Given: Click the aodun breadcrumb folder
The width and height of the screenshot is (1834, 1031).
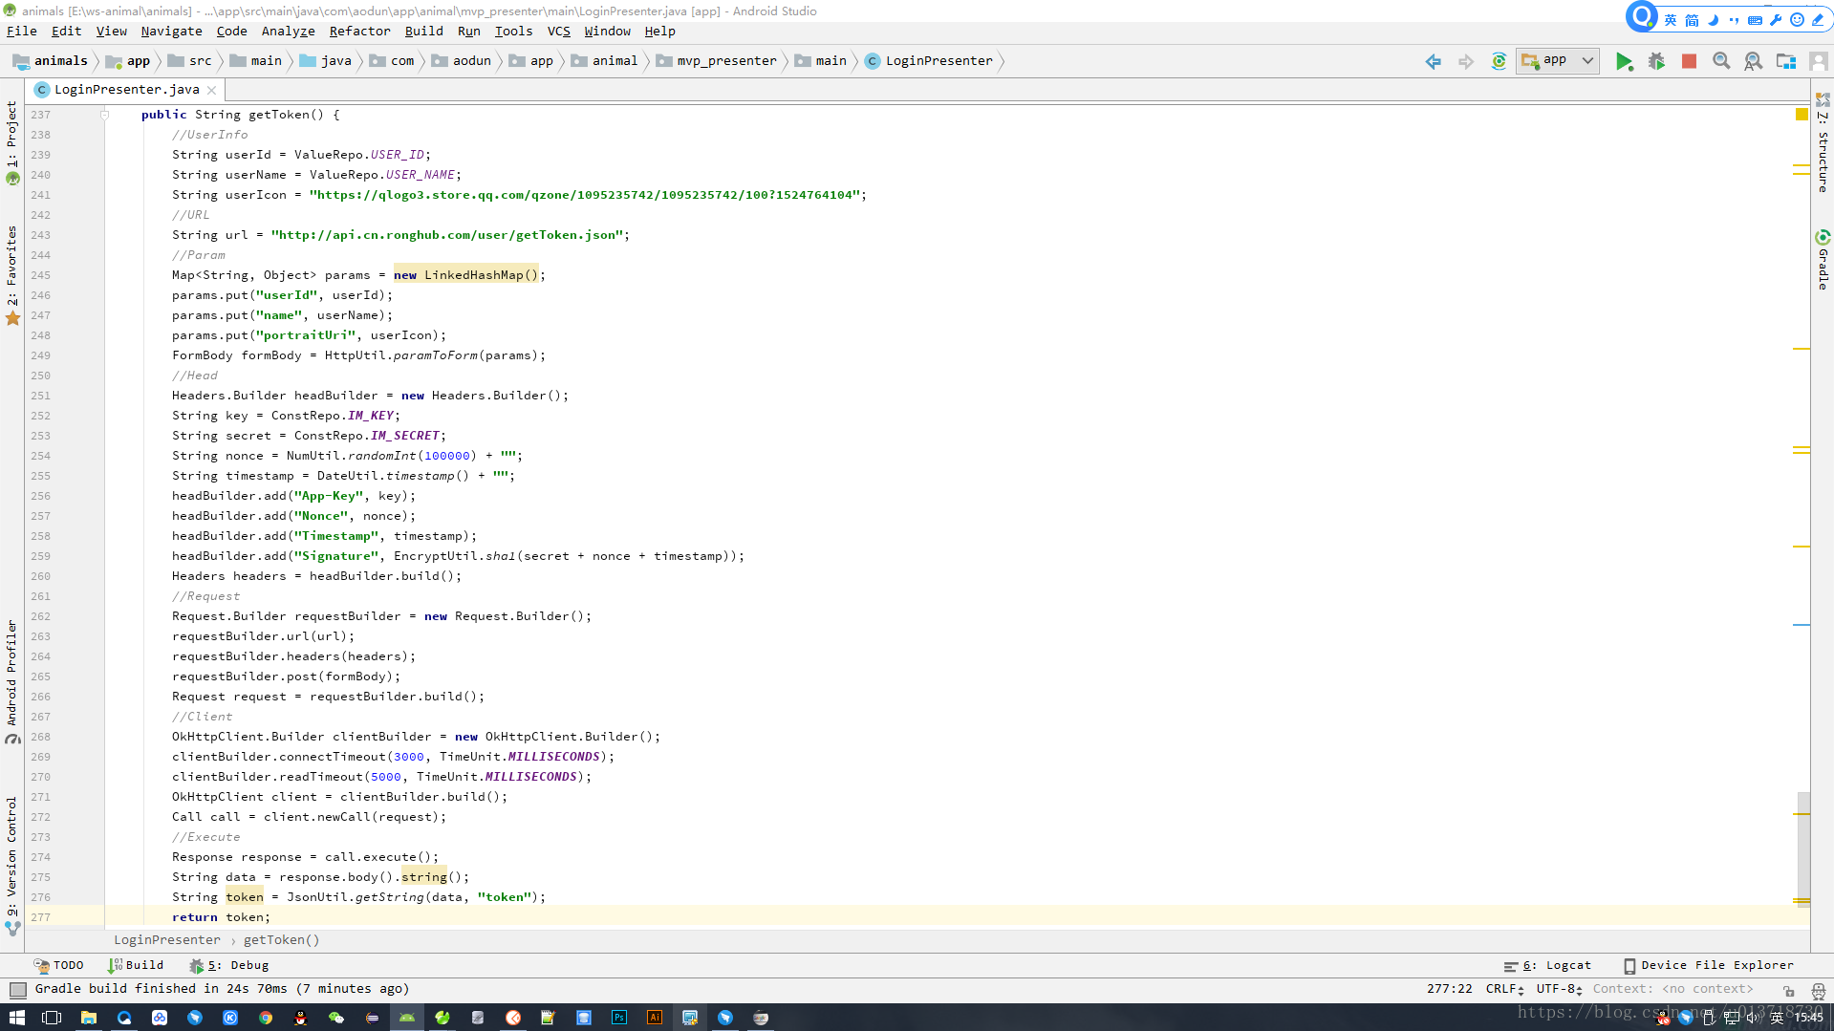Looking at the screenshot, I should point(462,61).
